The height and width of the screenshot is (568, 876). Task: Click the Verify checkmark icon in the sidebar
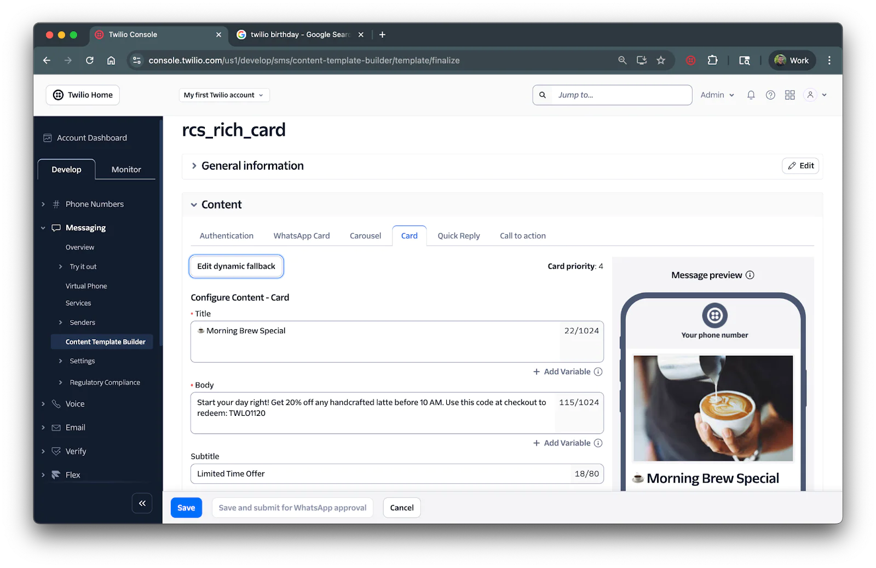pyautogui.click(x=56, y=451)
